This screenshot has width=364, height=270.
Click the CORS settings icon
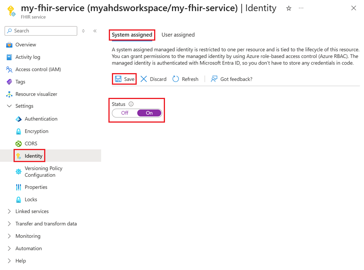point(19,144)
